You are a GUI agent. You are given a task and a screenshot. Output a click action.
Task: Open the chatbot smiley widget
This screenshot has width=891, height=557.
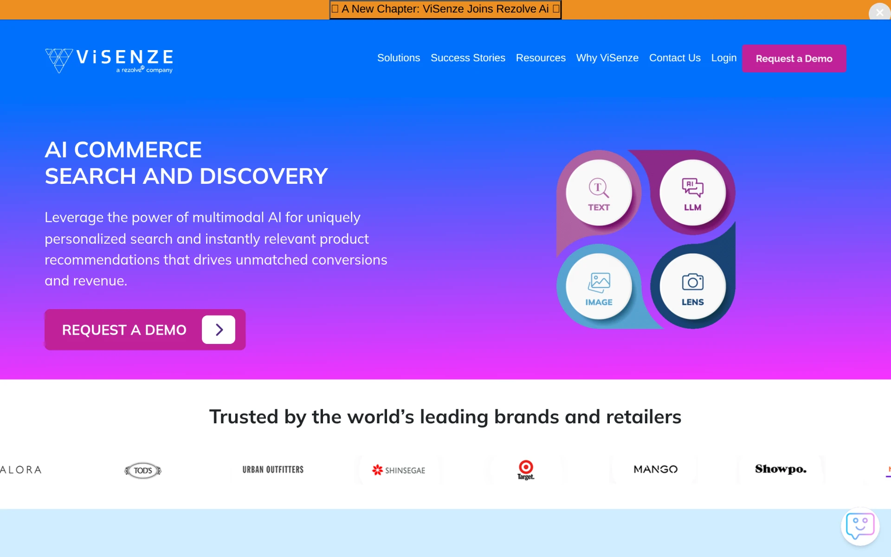pos(860,526)
